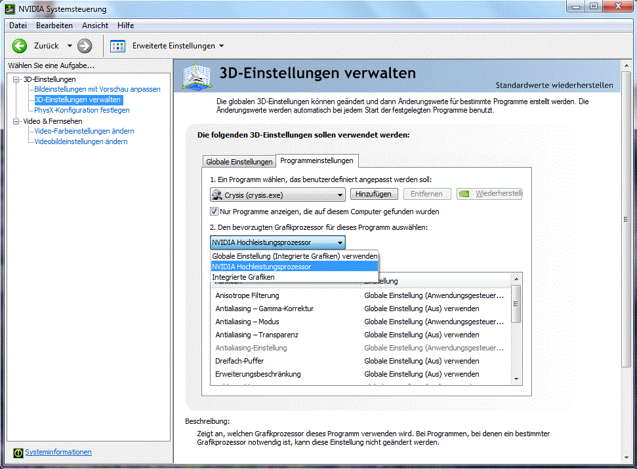
Task: Toggle Nur Programme anzeigen checkbox
Action: click(214, 212)
